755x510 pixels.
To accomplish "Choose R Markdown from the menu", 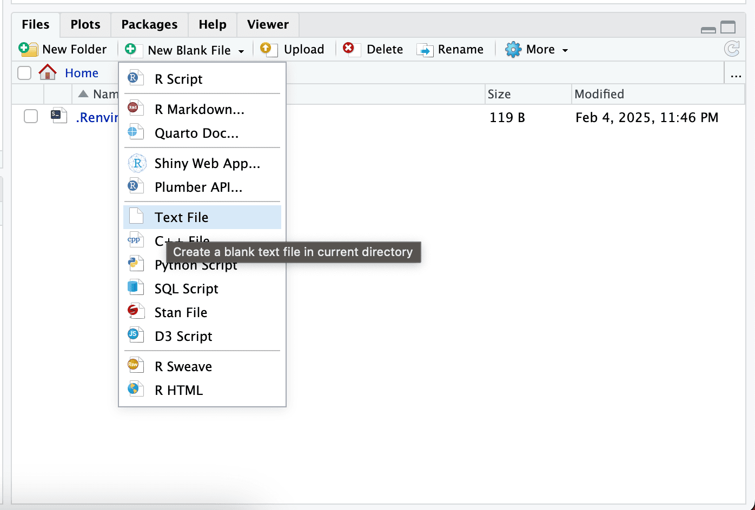I will (199, 109).
